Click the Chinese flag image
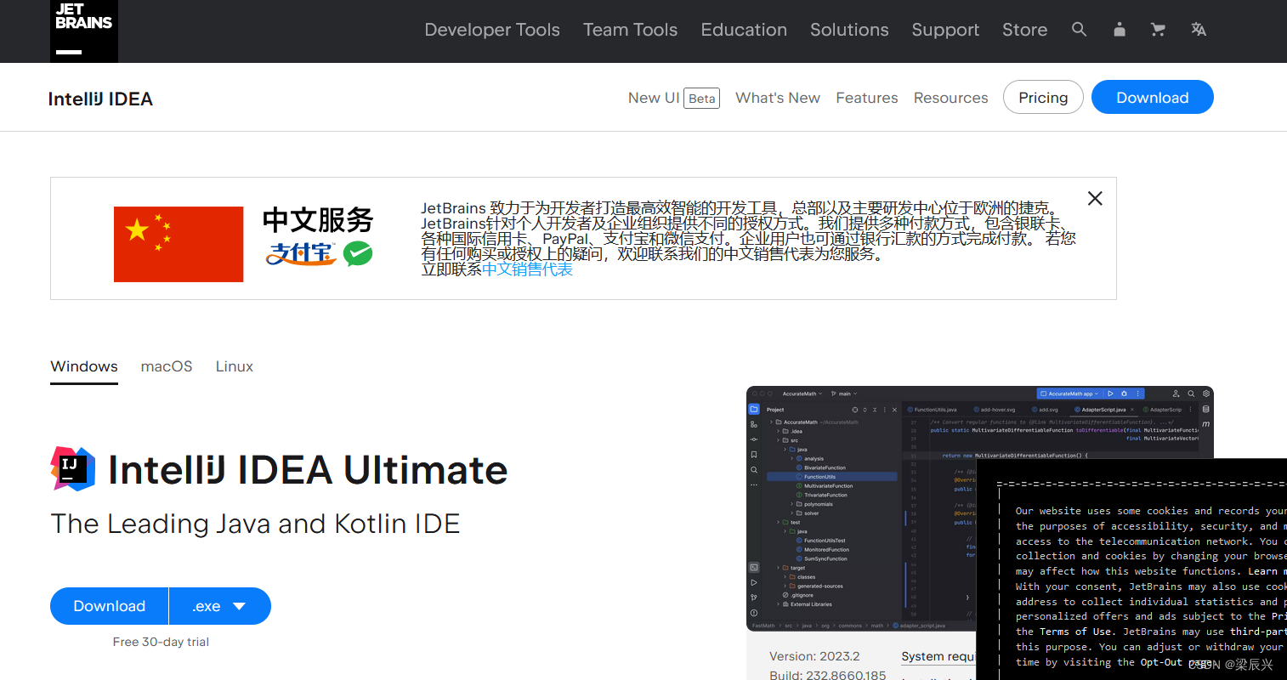 click(179, 244)
